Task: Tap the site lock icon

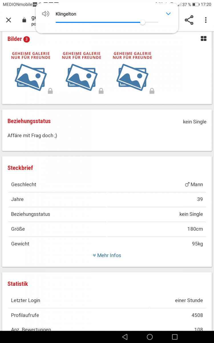Action: [x=24, y=20]
